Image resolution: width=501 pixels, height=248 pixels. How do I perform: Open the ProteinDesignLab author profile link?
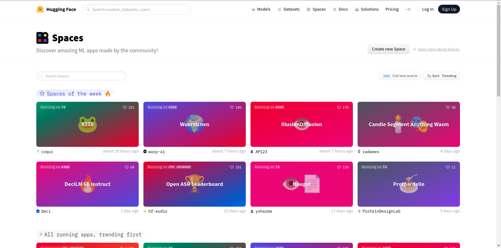(381, 211)
